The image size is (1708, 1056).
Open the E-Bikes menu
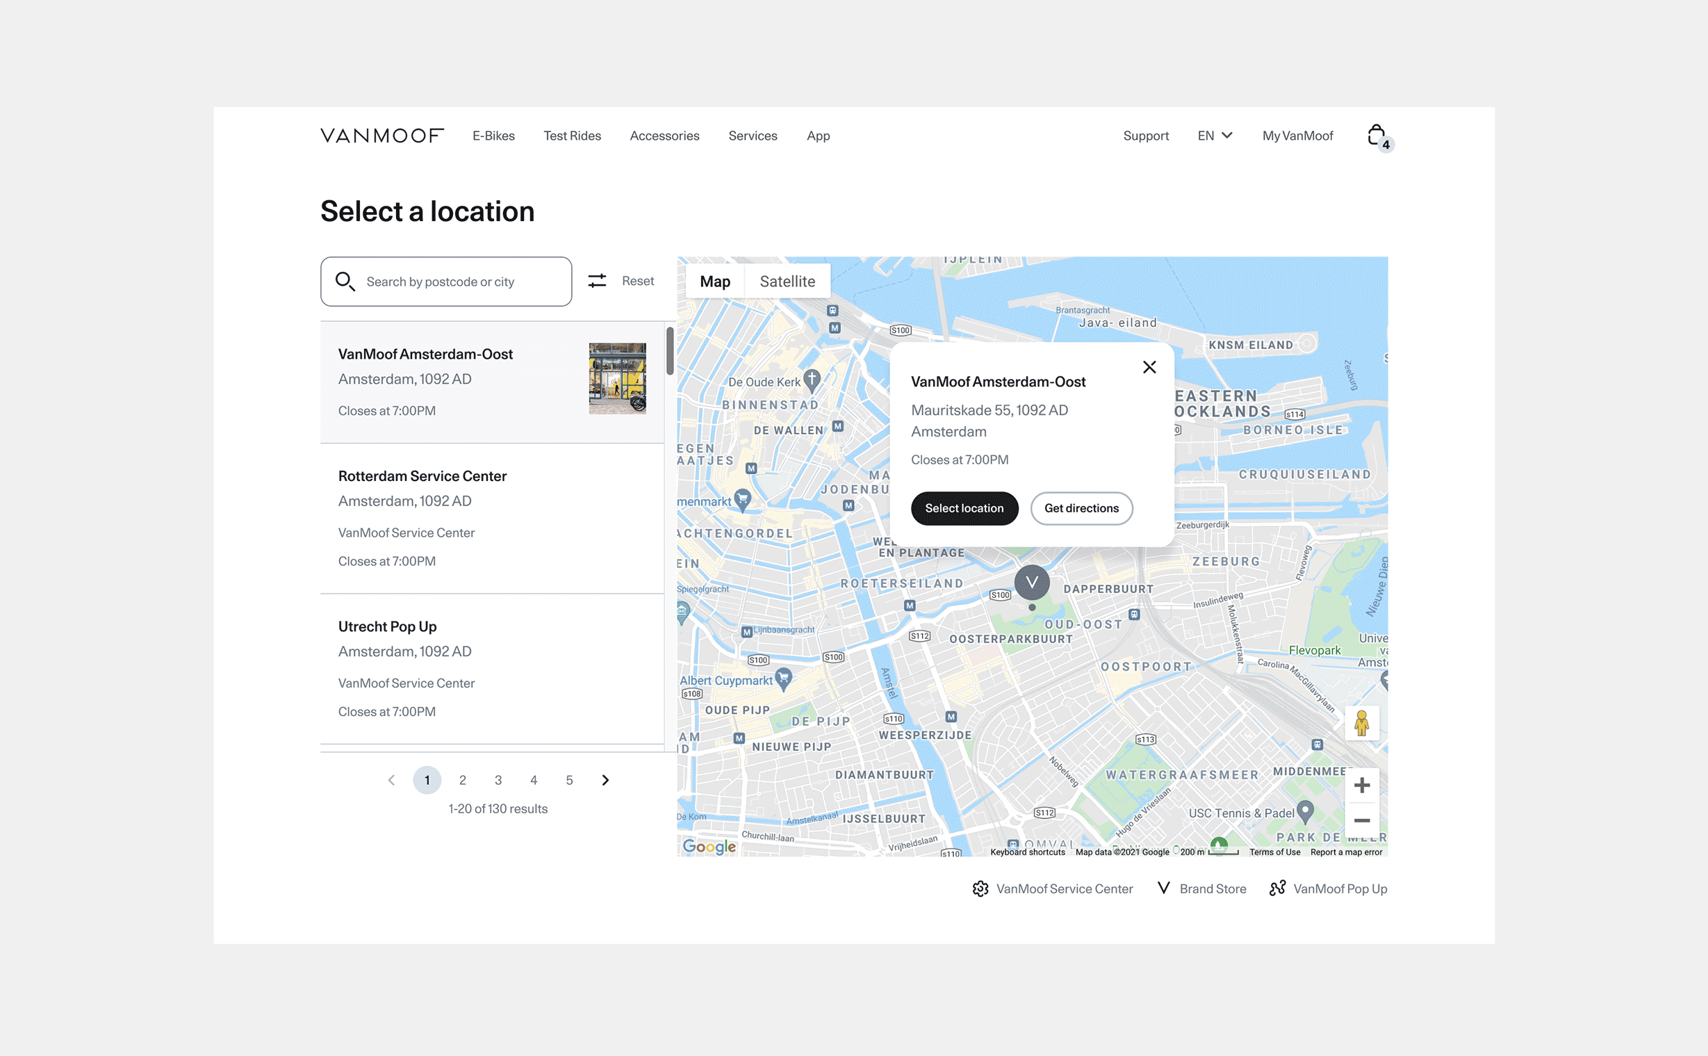tap(493, 136)
